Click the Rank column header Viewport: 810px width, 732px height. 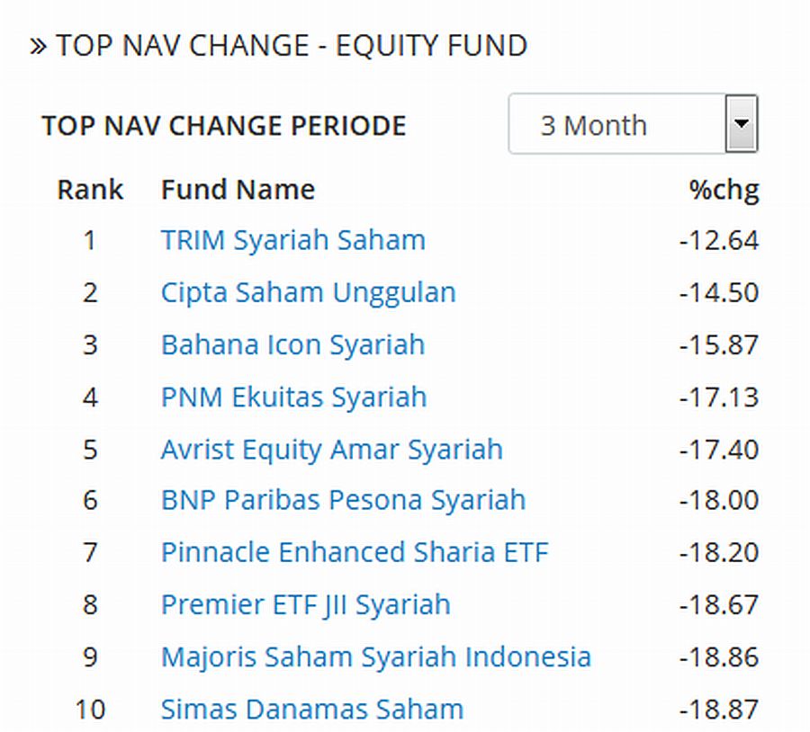(x=90, y=190)
